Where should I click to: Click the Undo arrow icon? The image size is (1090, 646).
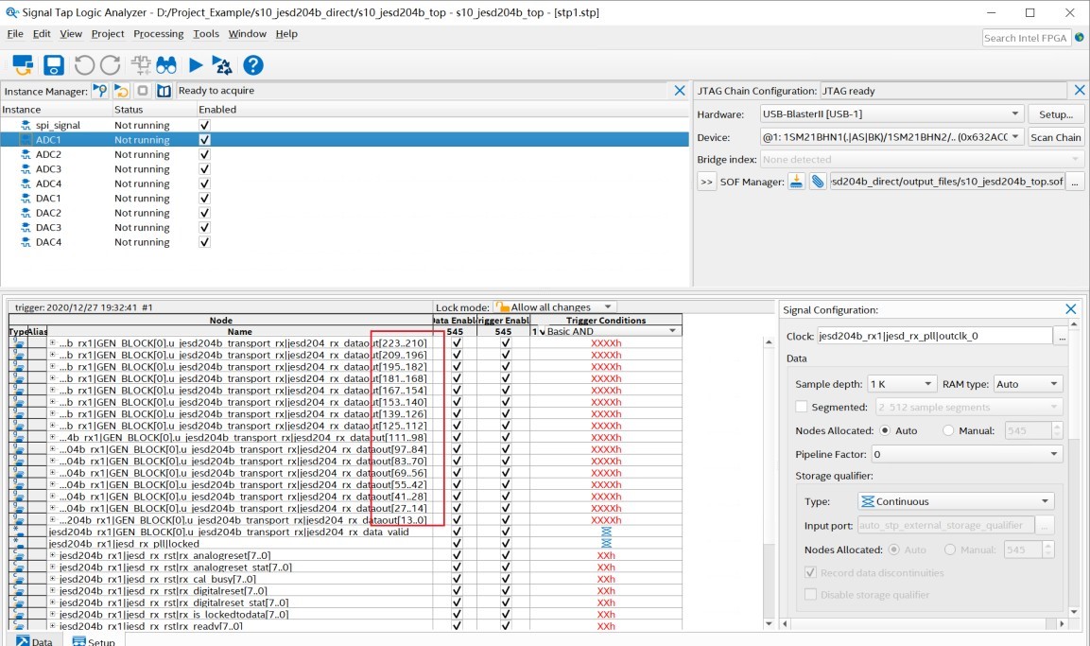click(84, 65)
